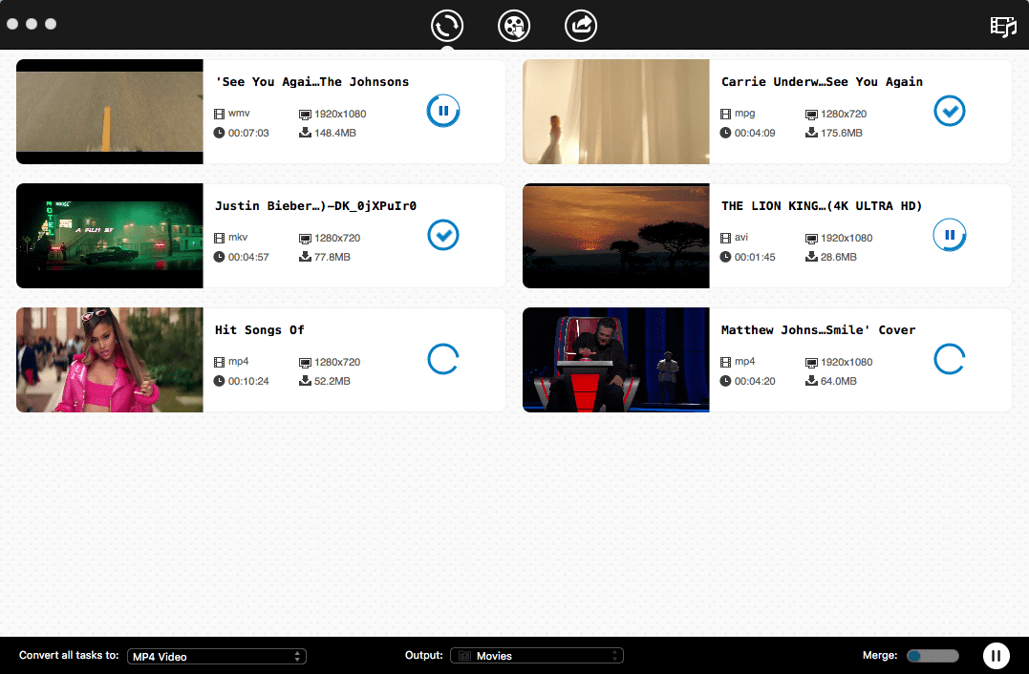Click completed checkmark for Carrie Underw…See You Again
The height and width of the screenshot is (674, 1029).
950,111
